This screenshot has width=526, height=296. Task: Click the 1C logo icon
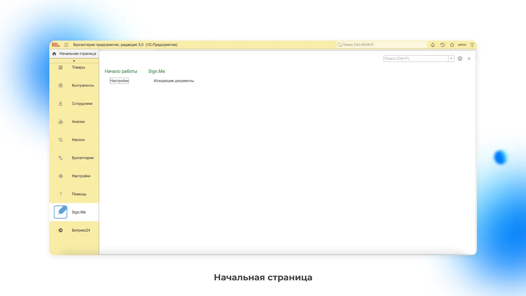(x=56, y=45)
